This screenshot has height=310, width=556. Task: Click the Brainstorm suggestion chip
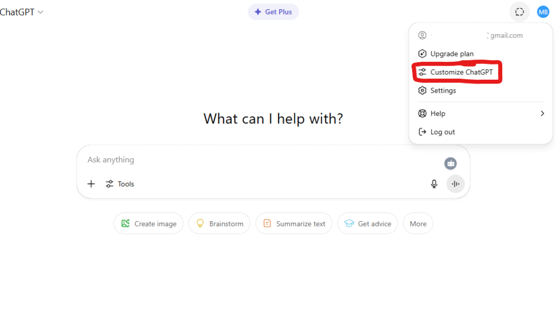pyautogui.click(x=219, y=224)
